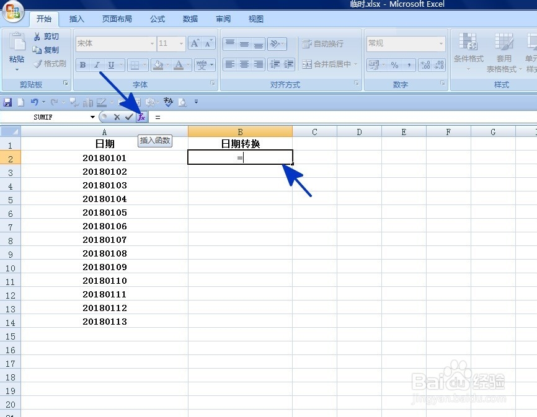This screenshot has height=417, width=537.
Task: Align text left
Action: tap(230, 64)
